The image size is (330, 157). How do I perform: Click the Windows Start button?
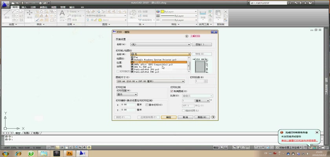5,153
